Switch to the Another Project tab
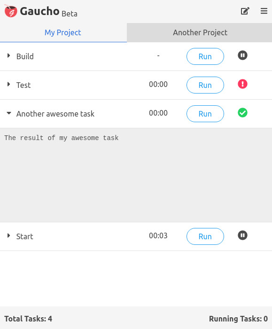The width and height of the screenshot is (272, 329). click(x=200, y=33)
